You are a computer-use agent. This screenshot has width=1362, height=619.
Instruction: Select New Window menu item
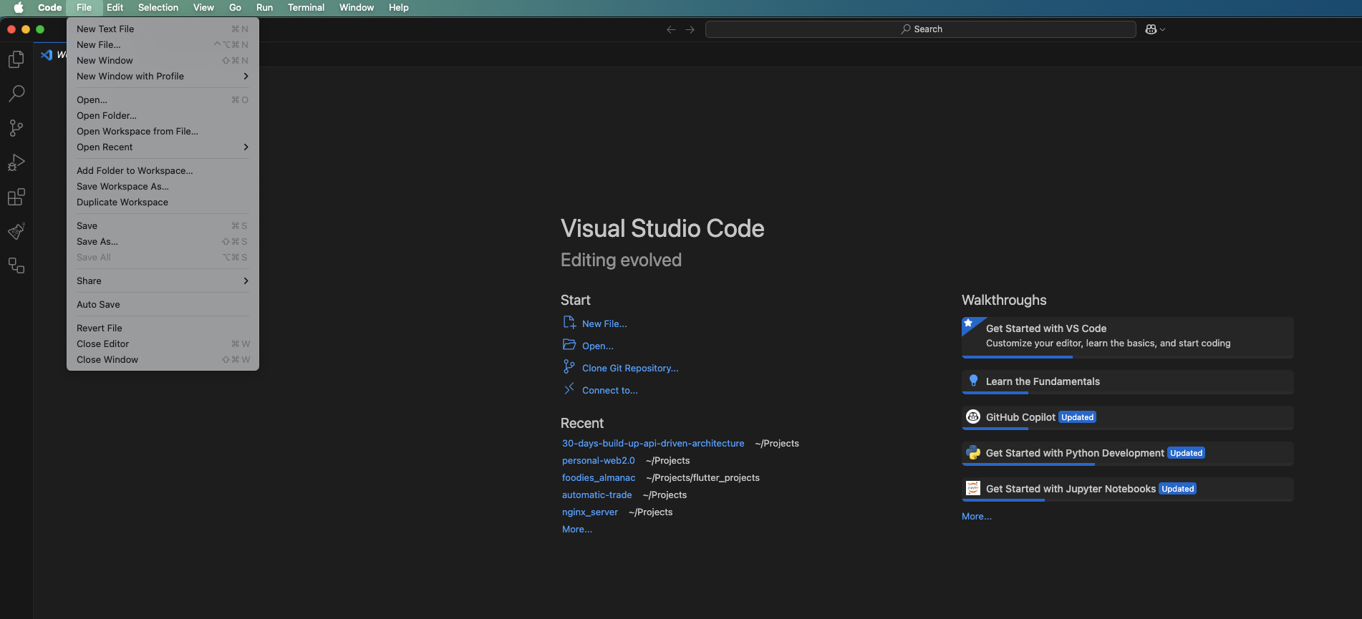click(x=163, y=60)
